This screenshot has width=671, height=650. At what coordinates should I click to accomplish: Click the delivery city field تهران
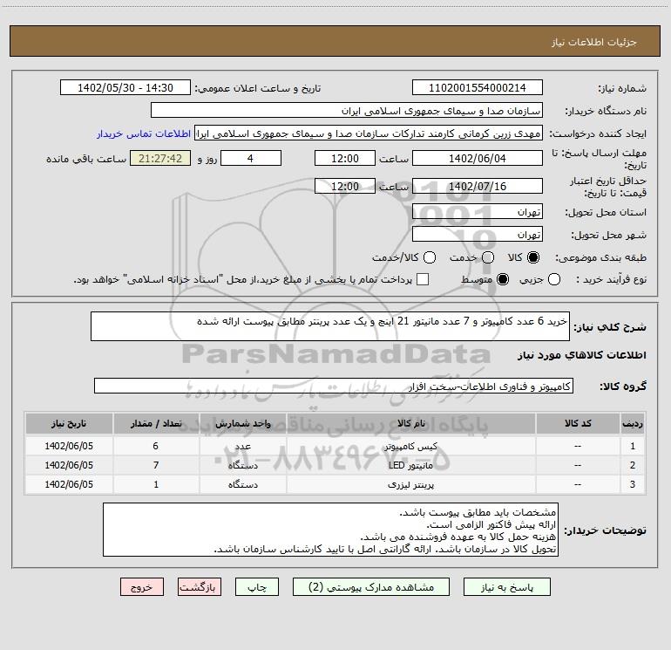[478, 234]
